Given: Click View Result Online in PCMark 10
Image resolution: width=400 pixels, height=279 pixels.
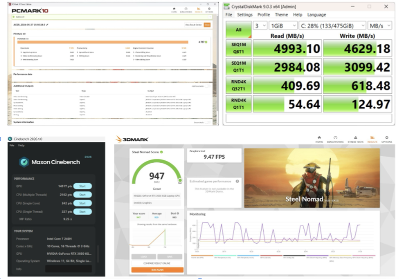Looking at the screenshot, I should [193, 24].
